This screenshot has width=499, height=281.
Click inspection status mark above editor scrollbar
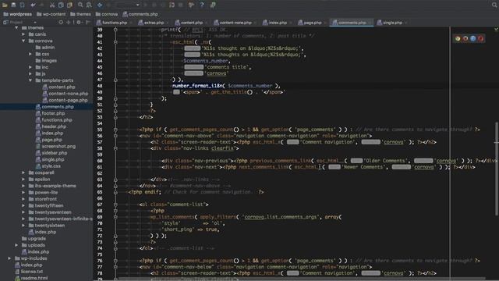point(496,30)
